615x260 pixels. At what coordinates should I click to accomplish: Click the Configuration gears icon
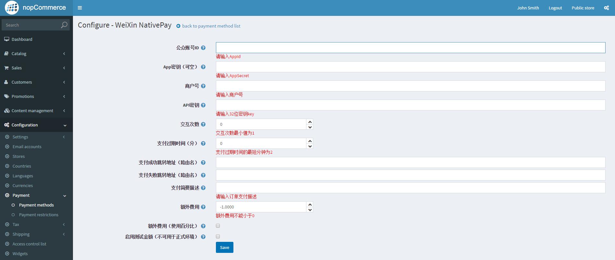coord(6,125)
